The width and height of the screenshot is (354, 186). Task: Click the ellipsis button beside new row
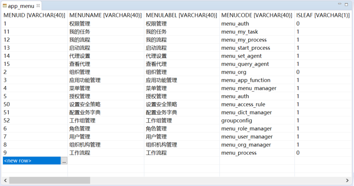point(64,161)
